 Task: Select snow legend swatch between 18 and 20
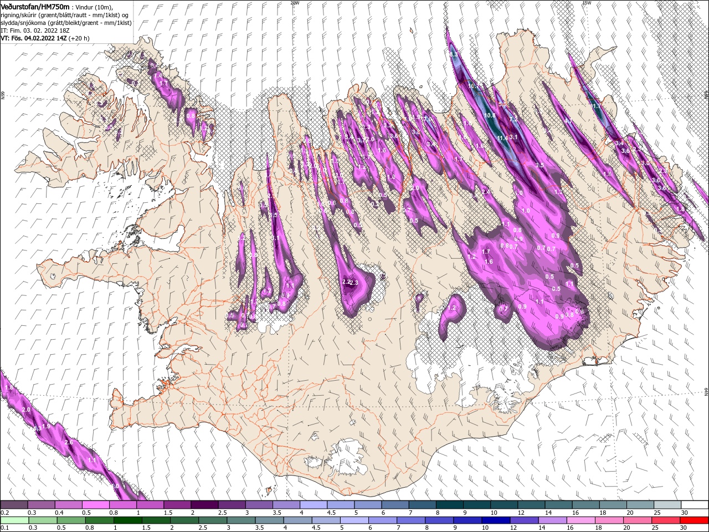(x=613, y=504)
